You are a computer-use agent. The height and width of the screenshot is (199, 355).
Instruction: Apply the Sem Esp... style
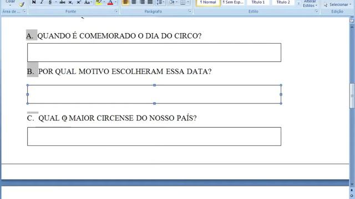pyautogui.click(x=233, y=2)
